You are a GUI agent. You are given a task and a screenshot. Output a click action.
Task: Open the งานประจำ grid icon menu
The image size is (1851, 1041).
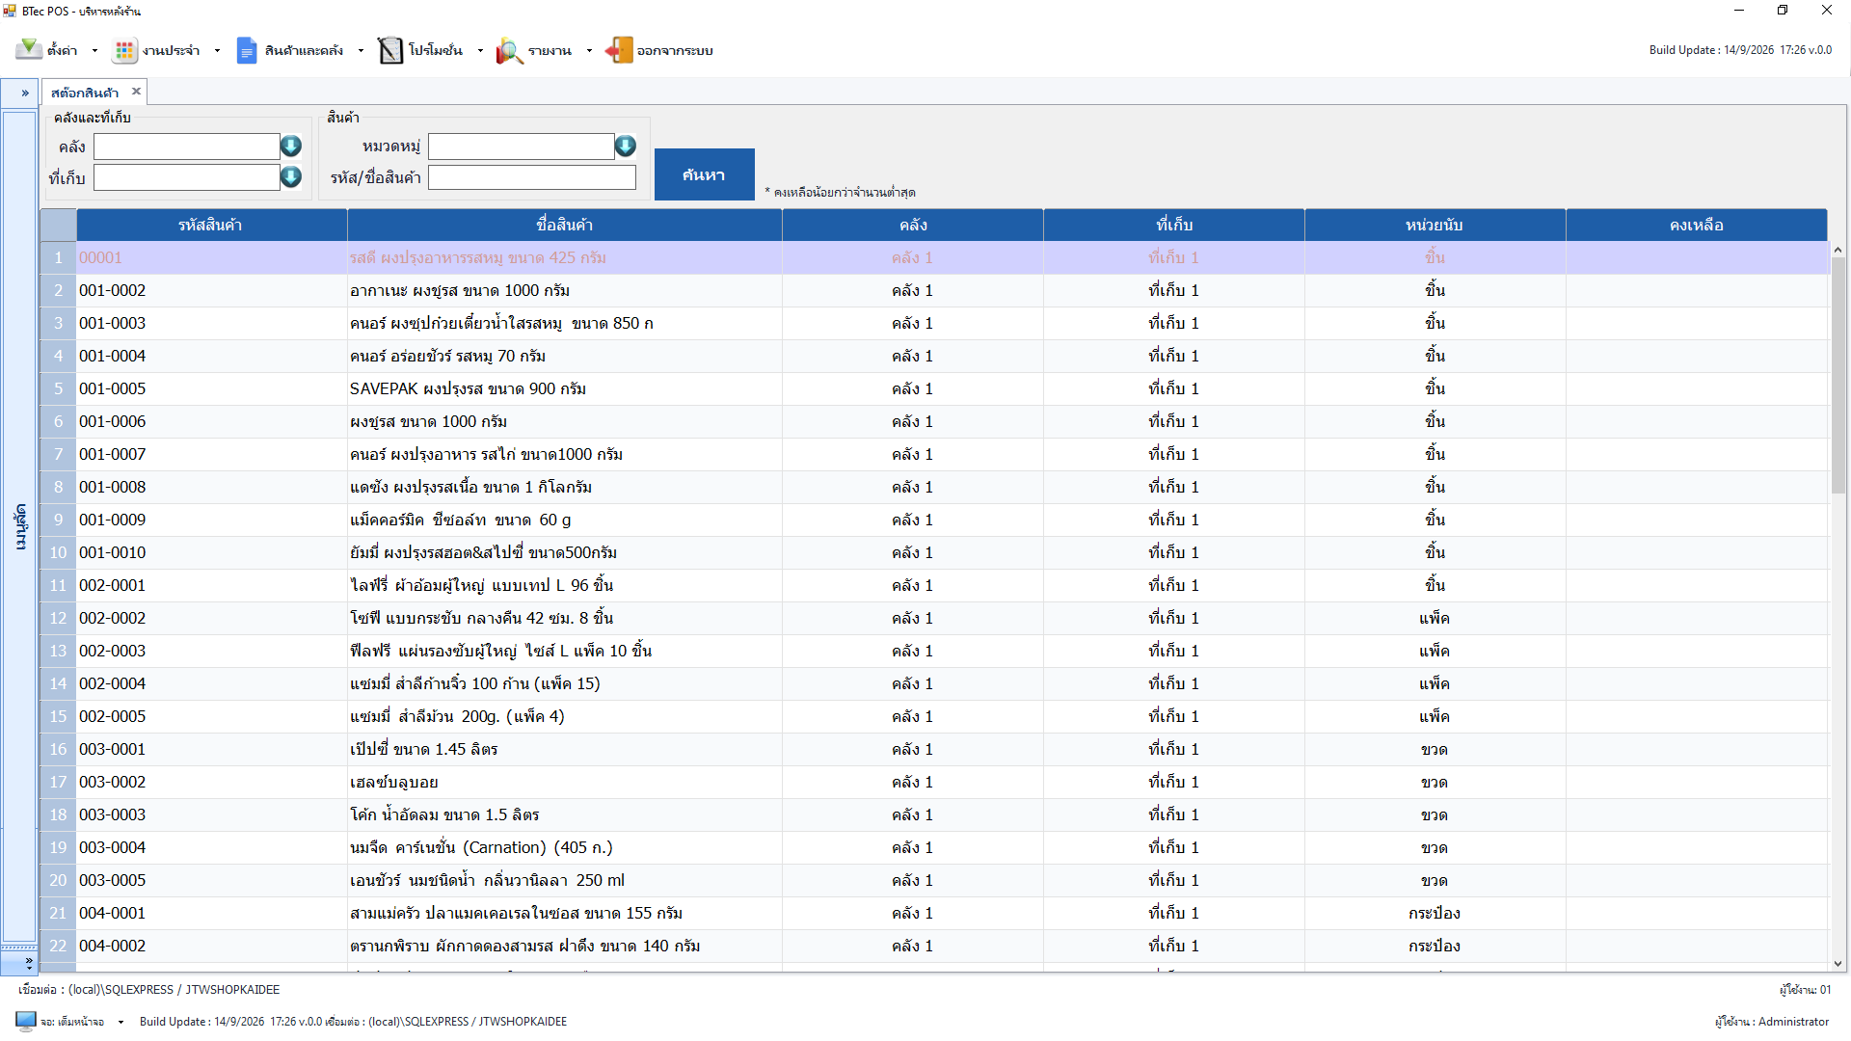124,50
